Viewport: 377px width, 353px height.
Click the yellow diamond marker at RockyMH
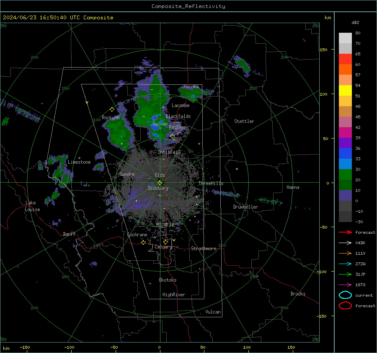click(112, 110)
